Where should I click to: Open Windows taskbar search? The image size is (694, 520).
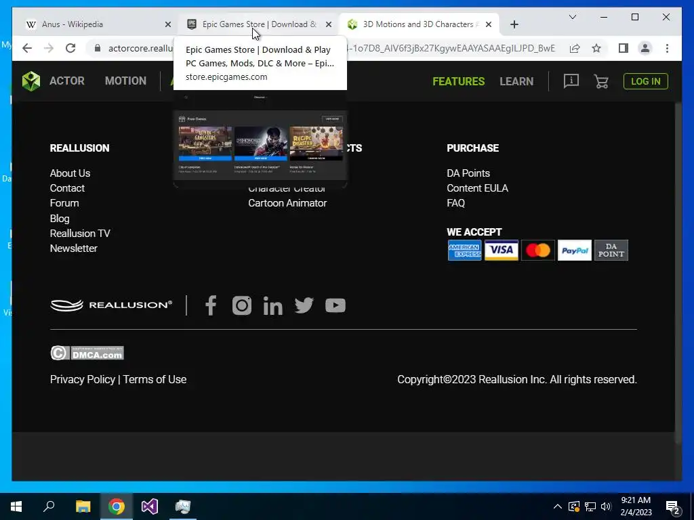[49, 506]
